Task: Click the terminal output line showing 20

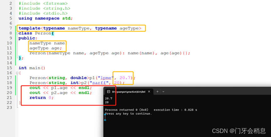Action: (107, 102)
